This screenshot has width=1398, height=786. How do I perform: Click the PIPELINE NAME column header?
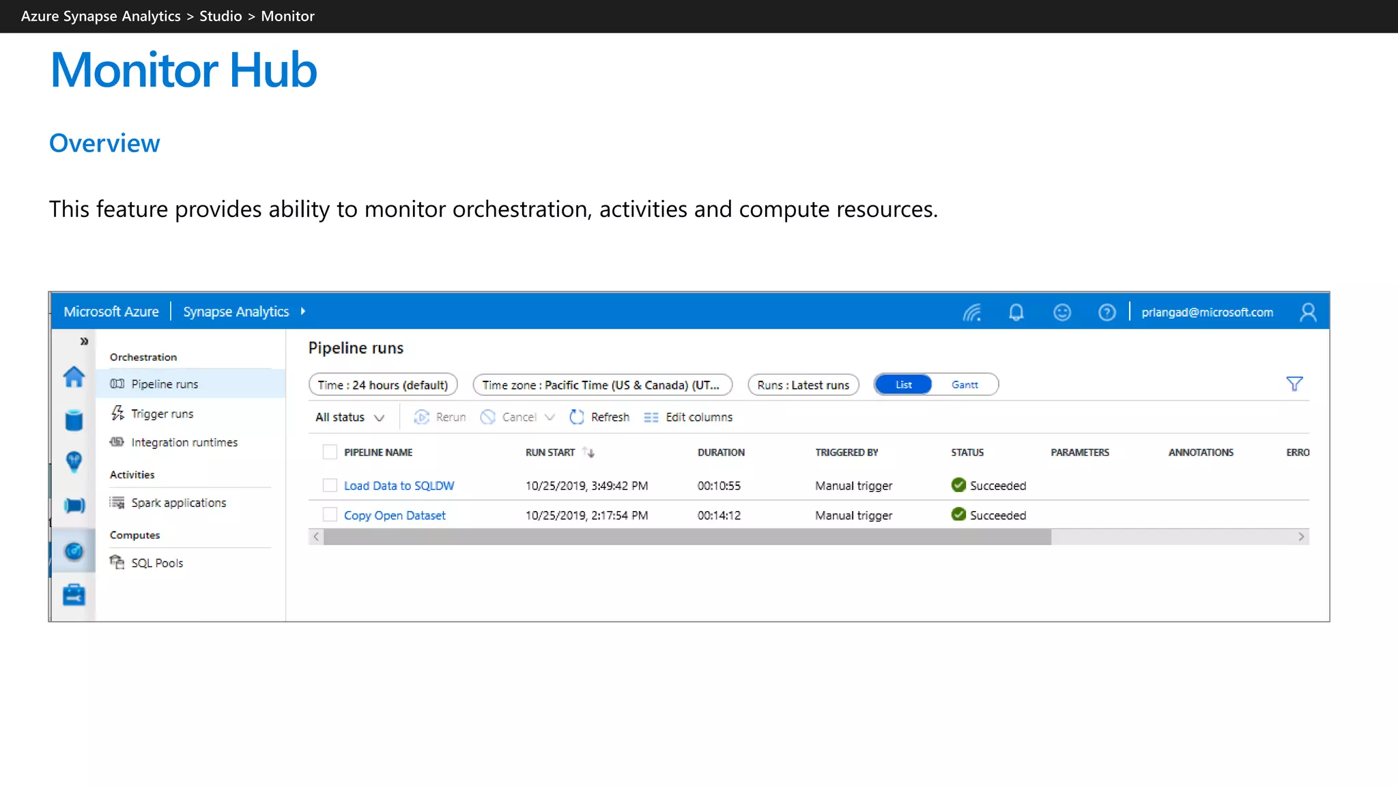click(378, 452)
